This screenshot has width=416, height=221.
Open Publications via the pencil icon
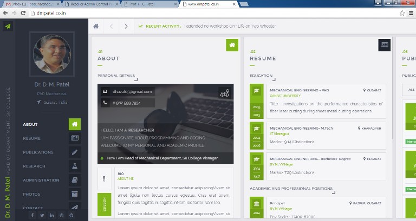pyautogui.click(x=75, y=152)
